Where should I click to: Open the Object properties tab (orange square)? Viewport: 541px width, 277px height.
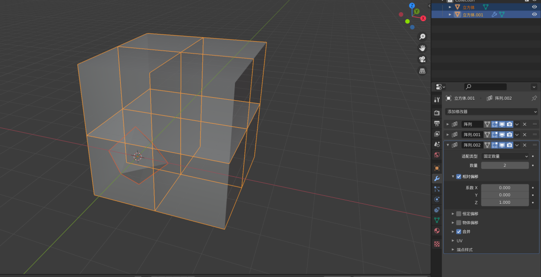tap(437, 168)
